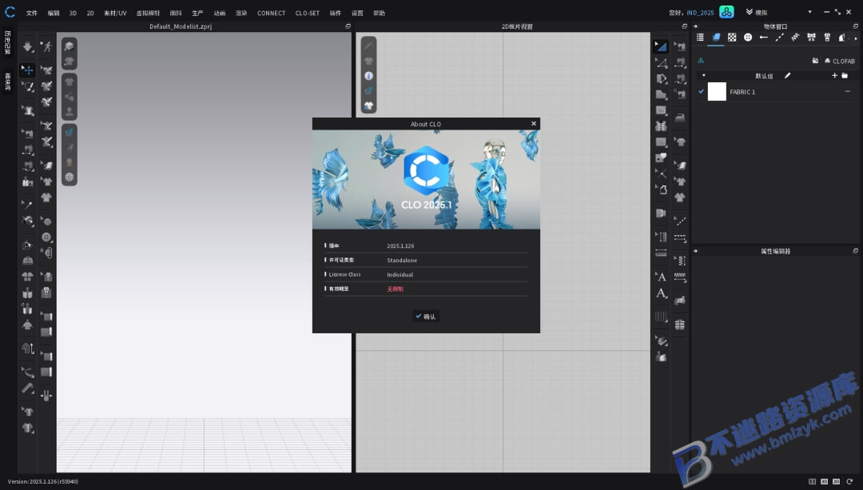Viewport: 863px width, 490px height.
Task: Click the 确认 button in About dialog
Action: pyautogui.click(x=425, y=316)
